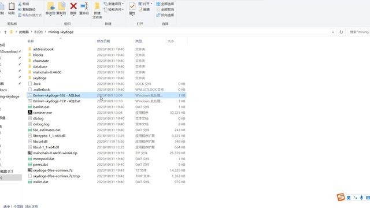Expand the address bar history dropdown
Screen dimensions: 370x208
(333, 32)
